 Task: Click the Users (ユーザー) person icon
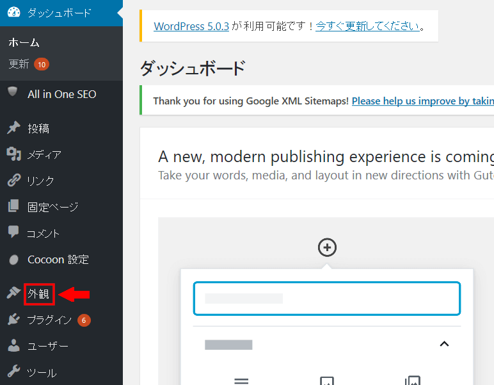point(13,346)
